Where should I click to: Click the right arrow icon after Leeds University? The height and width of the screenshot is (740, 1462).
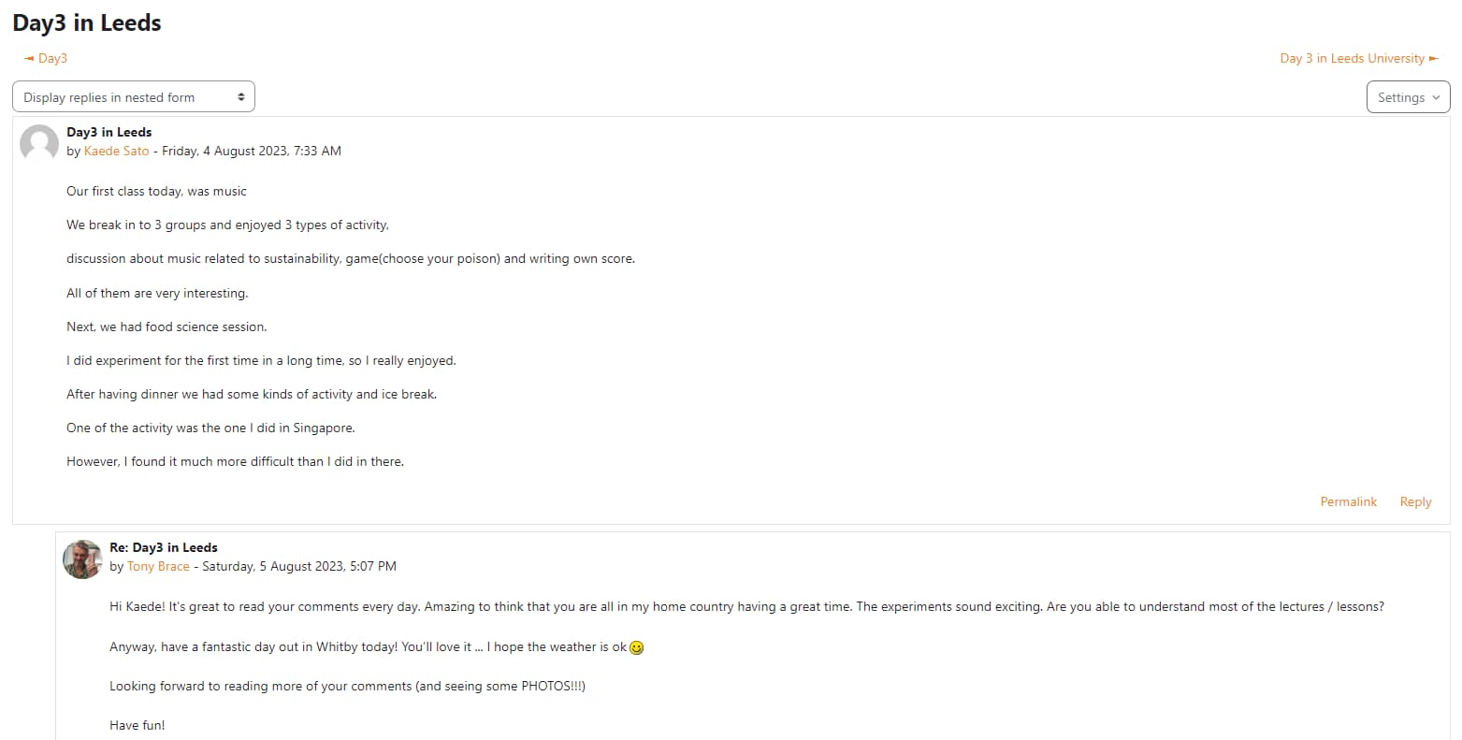click(1434, 58)
